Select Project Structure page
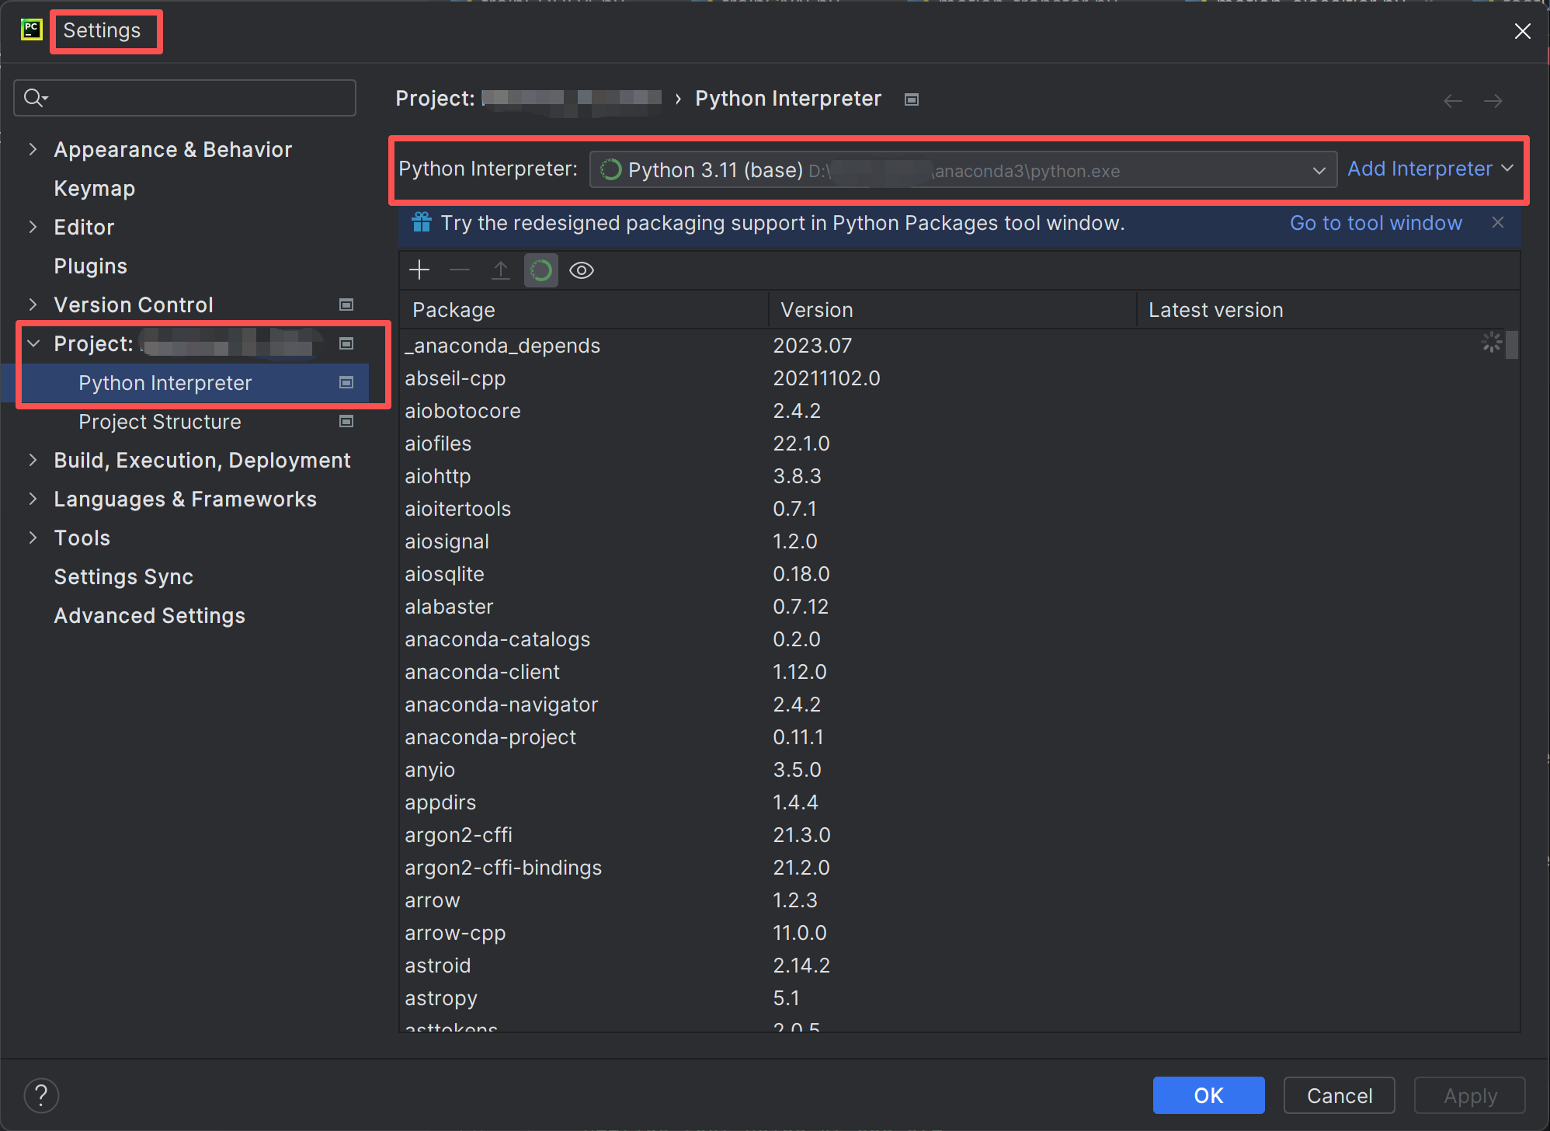Viewport: 1550px width, 1131px height. (160, 422)
